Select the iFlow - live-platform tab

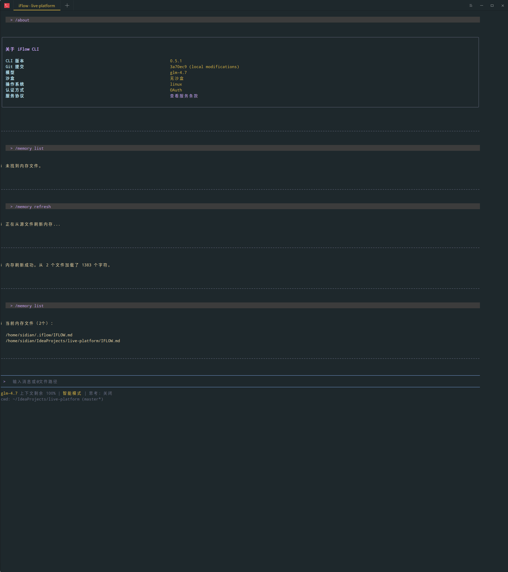click(37, 6)
